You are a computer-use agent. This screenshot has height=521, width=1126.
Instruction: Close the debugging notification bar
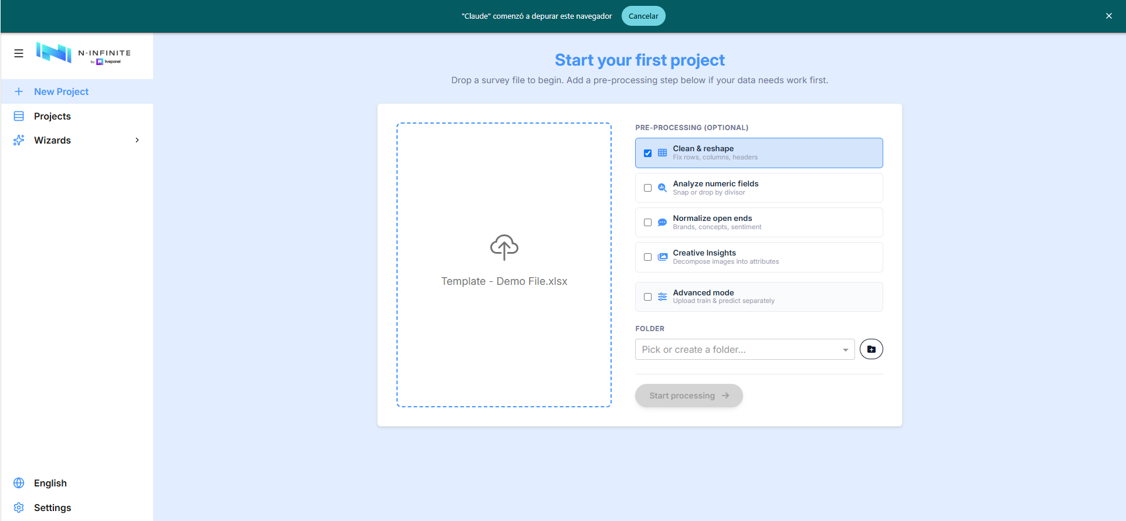[x=1108, y=16]
